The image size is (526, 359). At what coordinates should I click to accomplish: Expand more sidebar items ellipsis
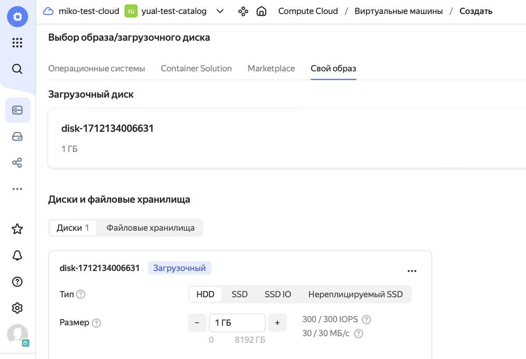click(17, 189)
